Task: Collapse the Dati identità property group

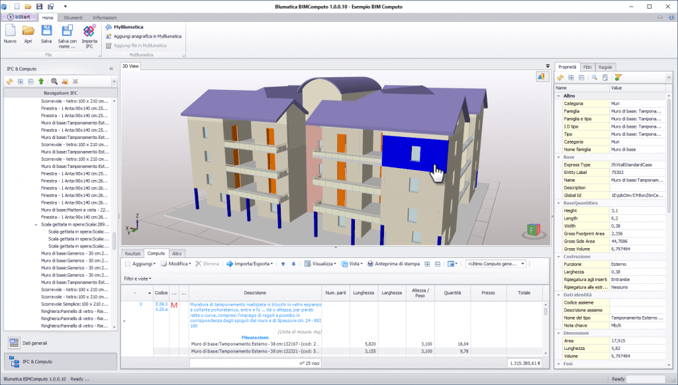Action: [559, 294]
